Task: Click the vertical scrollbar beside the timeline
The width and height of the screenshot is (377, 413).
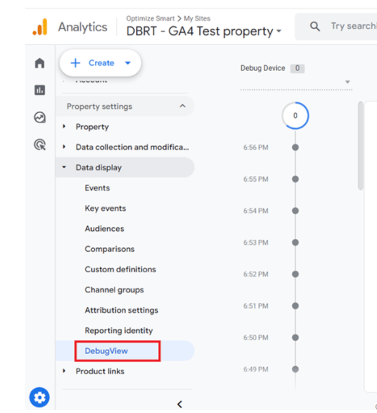Action: (x=360, y=146)
